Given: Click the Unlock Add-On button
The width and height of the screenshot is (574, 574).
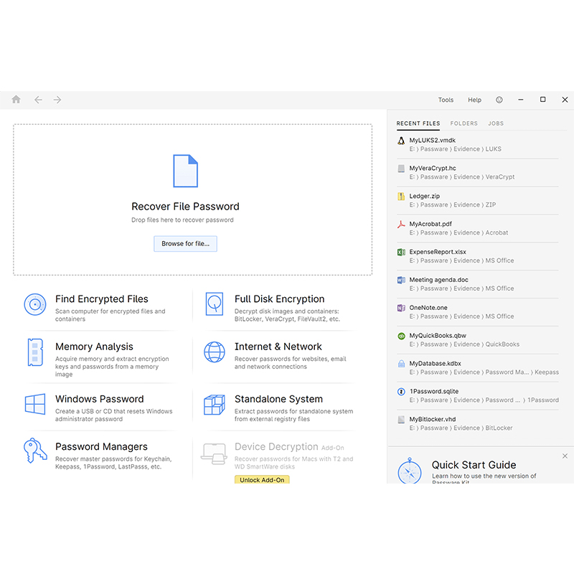Looking at the screenshot, I should pyautogui.click(x=262, y=479).
